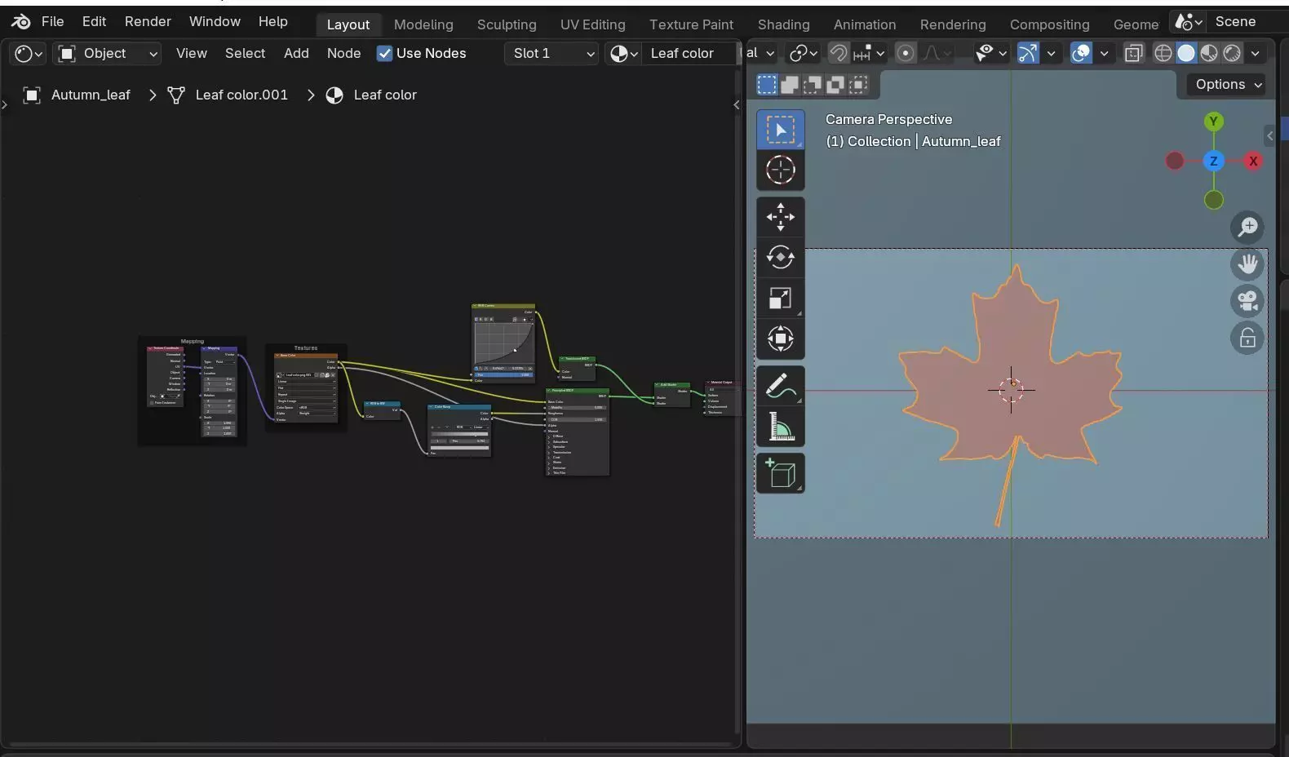Switch to solid viewport shading

point(1186,54)
